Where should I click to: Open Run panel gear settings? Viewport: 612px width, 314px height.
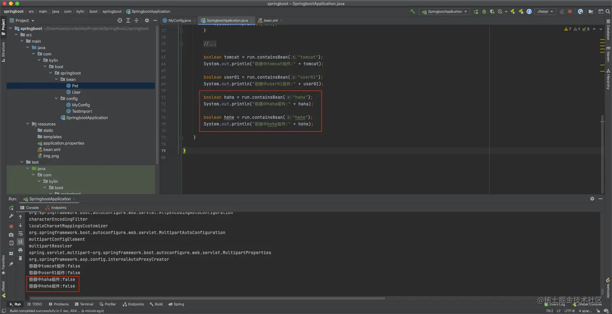tap(592, 199)
